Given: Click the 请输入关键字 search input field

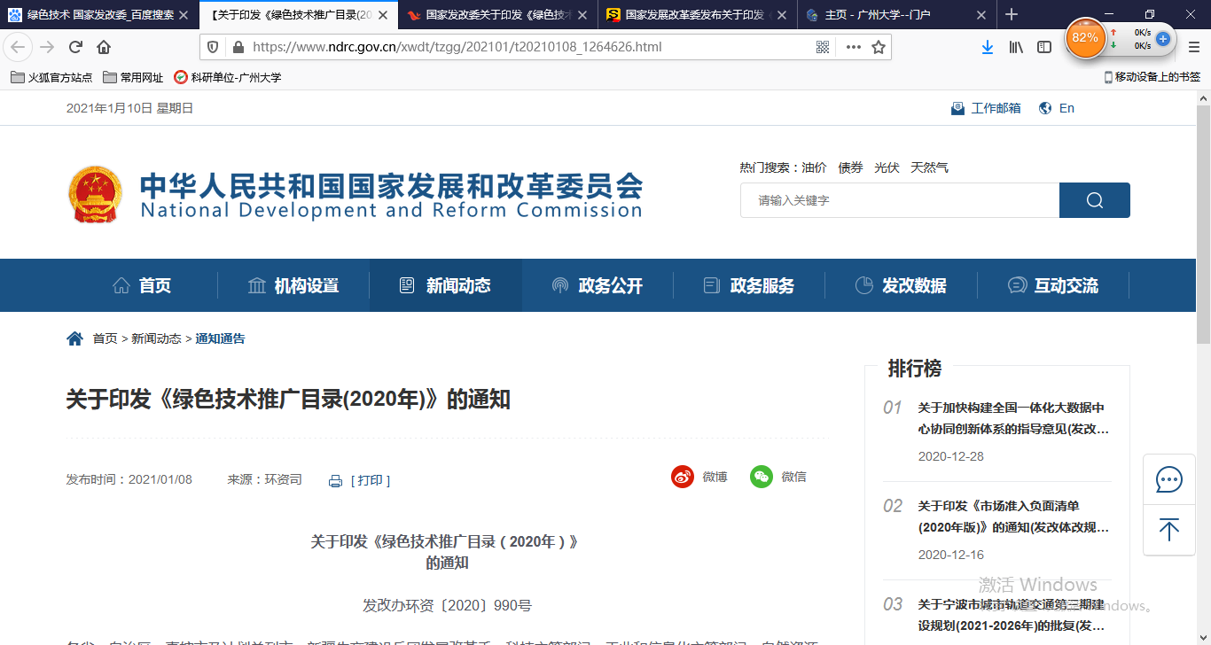Looking at the screenshot, I should coord(899,200).
